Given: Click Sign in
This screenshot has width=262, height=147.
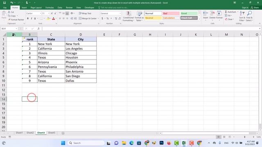Looking at the screenshot, I should pos(245,7).
